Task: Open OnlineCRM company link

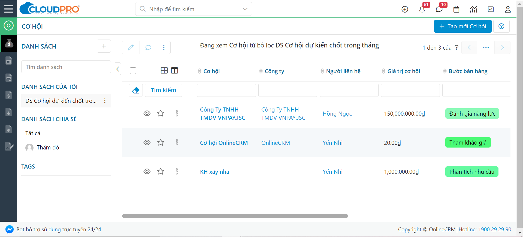Action: coord(276,143)
